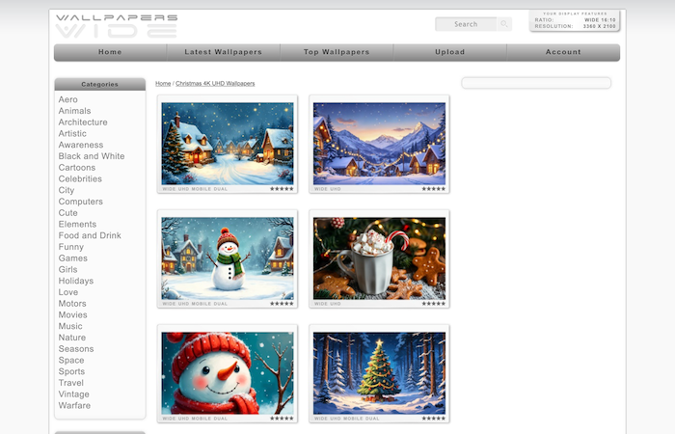Open snowy village night wallpaper thumbnail
The image size is (675, 434).
point(228,144)
